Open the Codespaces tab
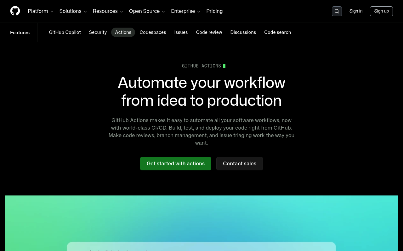The image size is (403, 251). [153, 32]
